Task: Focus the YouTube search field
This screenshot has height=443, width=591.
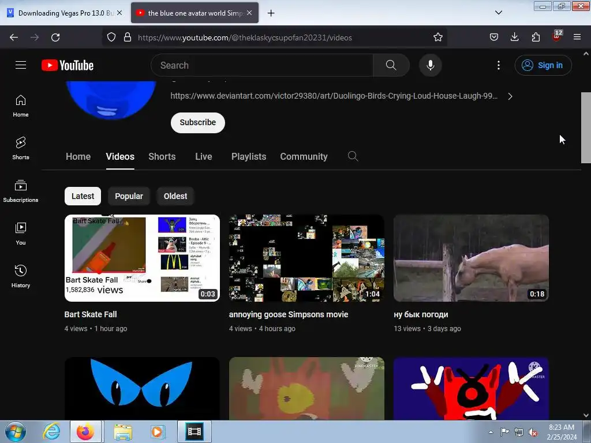Action: click(x=262, y=65)
